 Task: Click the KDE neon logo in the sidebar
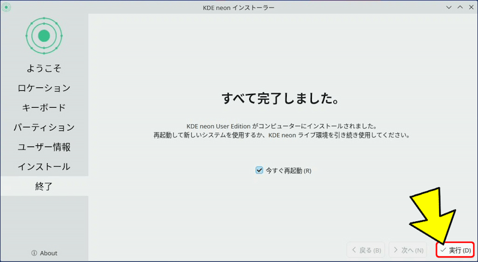pos(44,36)
